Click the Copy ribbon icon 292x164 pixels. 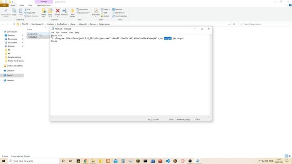(x=14, y=11)
